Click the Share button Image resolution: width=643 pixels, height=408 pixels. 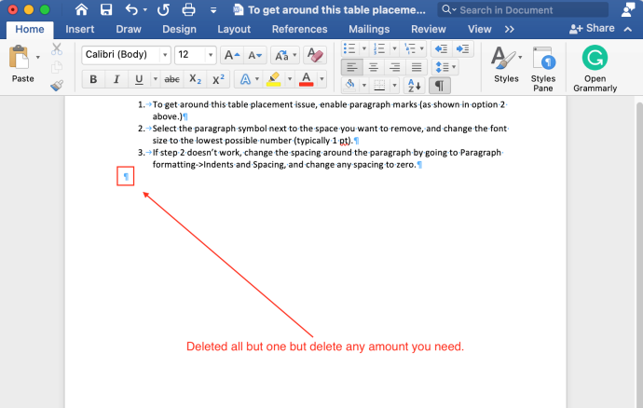[592, 28]
